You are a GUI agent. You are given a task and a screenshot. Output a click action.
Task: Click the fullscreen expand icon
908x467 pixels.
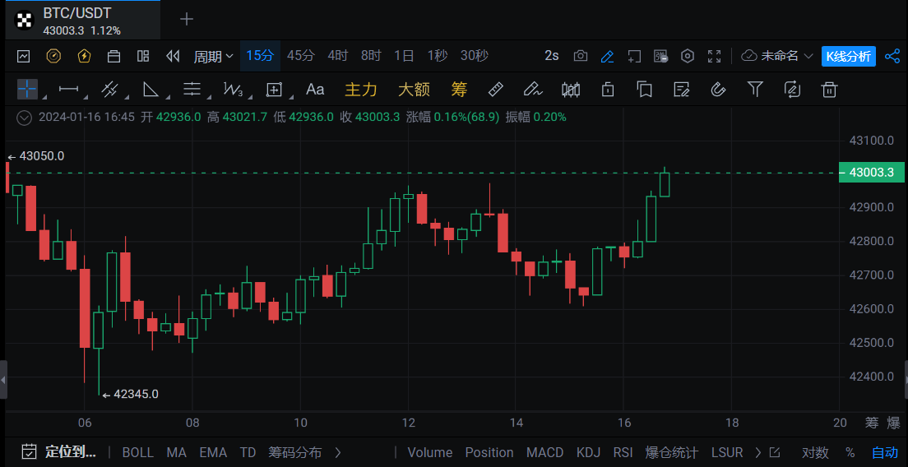coord(715,56)
